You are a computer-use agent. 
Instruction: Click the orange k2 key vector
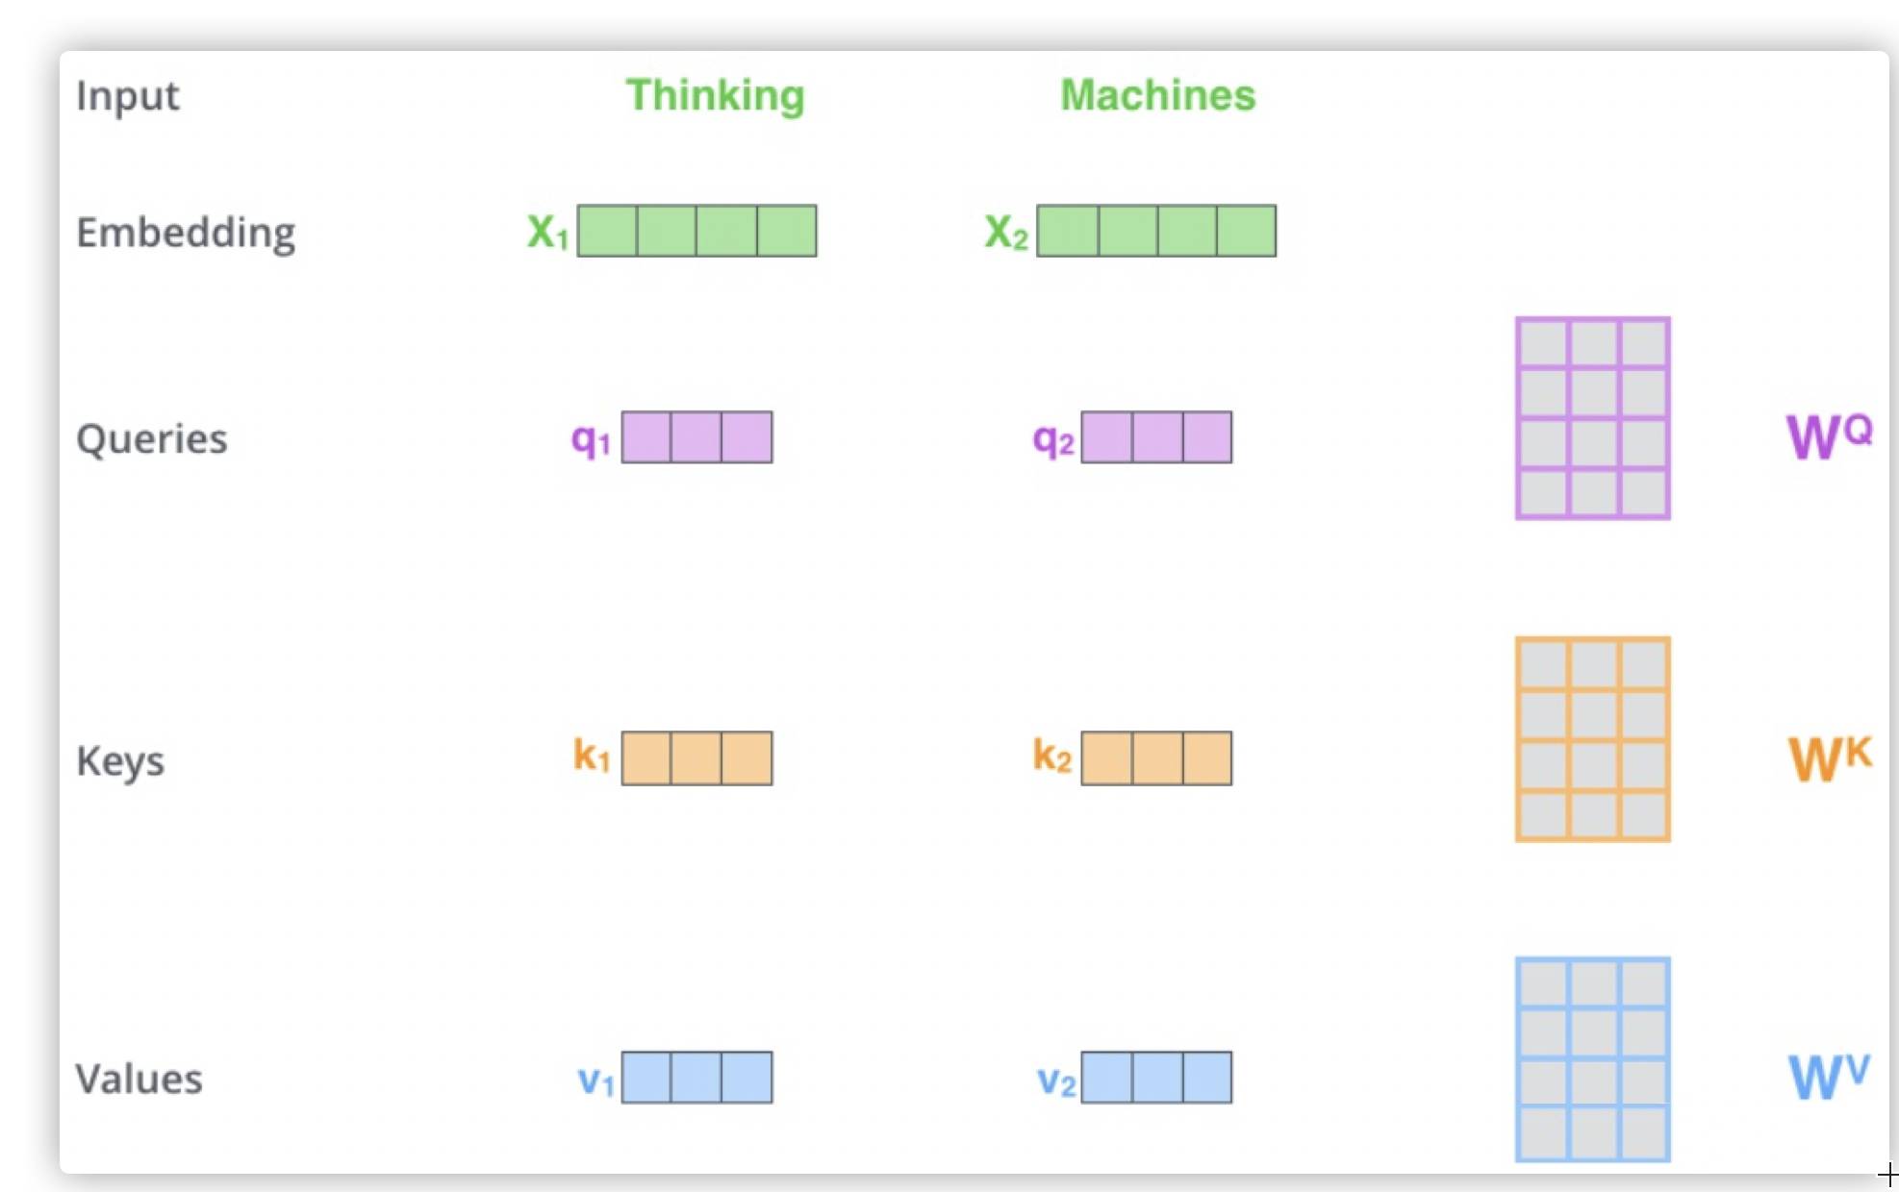[x=1156, y=758]
